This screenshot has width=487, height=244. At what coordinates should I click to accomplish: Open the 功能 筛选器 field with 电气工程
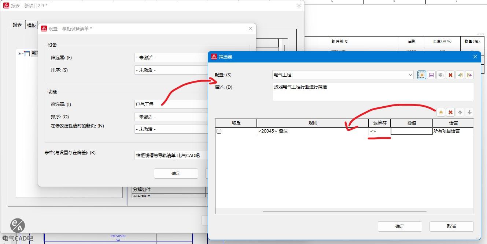(171, 104)
